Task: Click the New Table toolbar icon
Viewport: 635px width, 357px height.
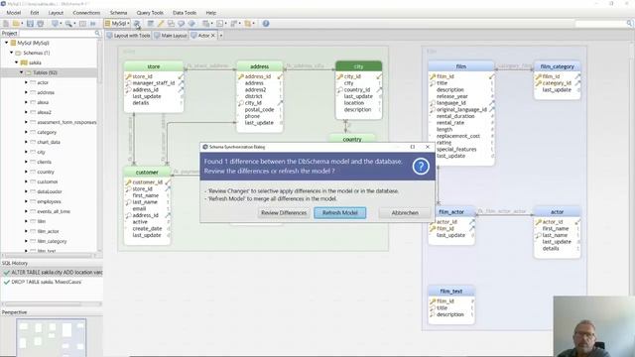Action: tap(151, 24)
